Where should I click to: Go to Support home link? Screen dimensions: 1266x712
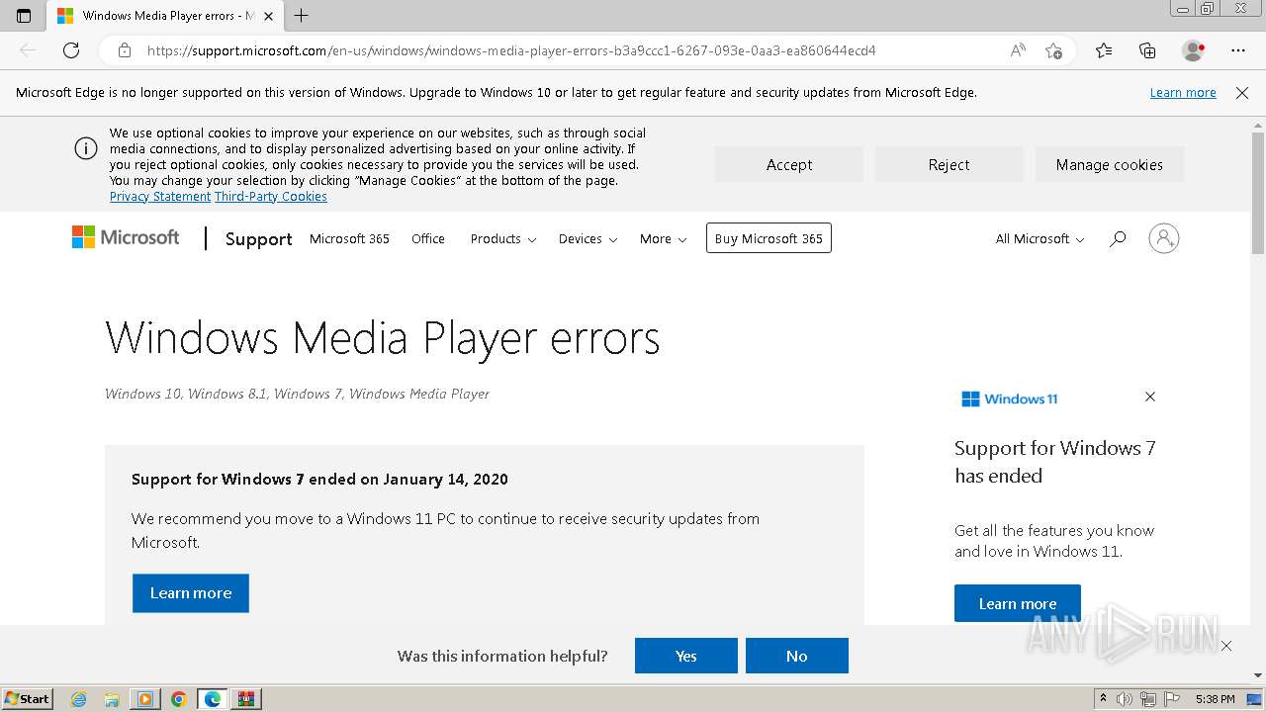(x=259, y=239)
